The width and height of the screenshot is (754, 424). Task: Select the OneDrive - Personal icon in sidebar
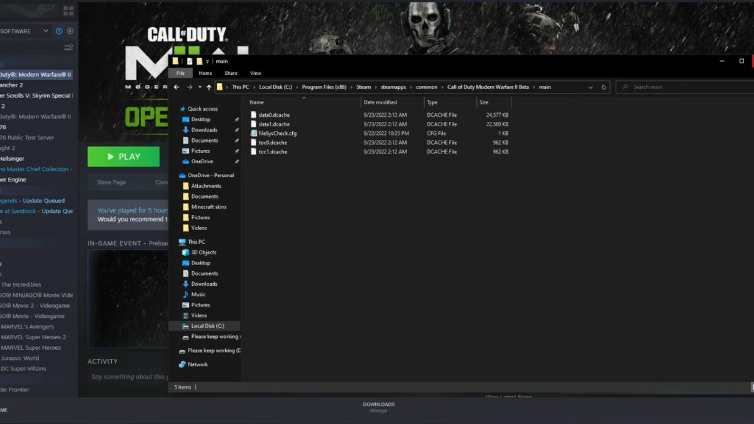(x=182, y=175)
